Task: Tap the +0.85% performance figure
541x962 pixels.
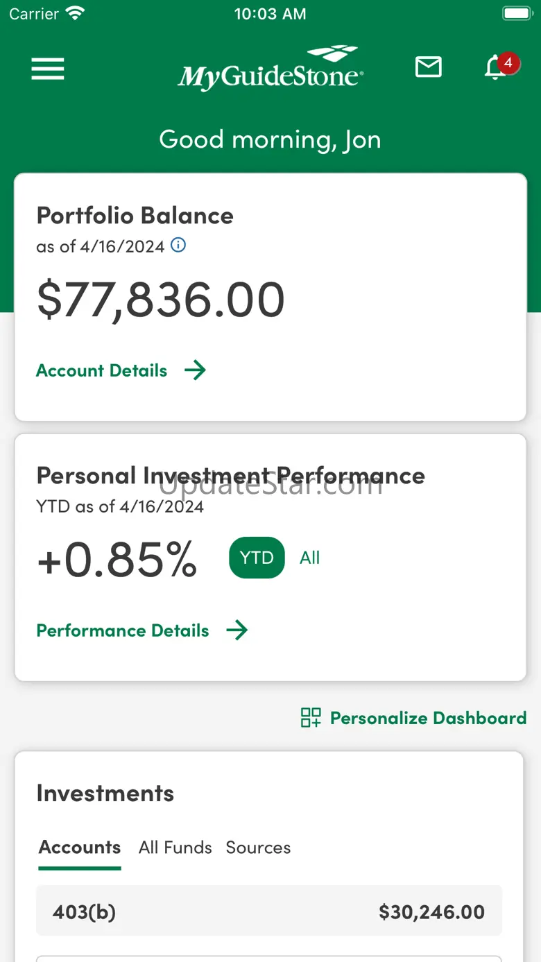Action: [x=117, y=560]
